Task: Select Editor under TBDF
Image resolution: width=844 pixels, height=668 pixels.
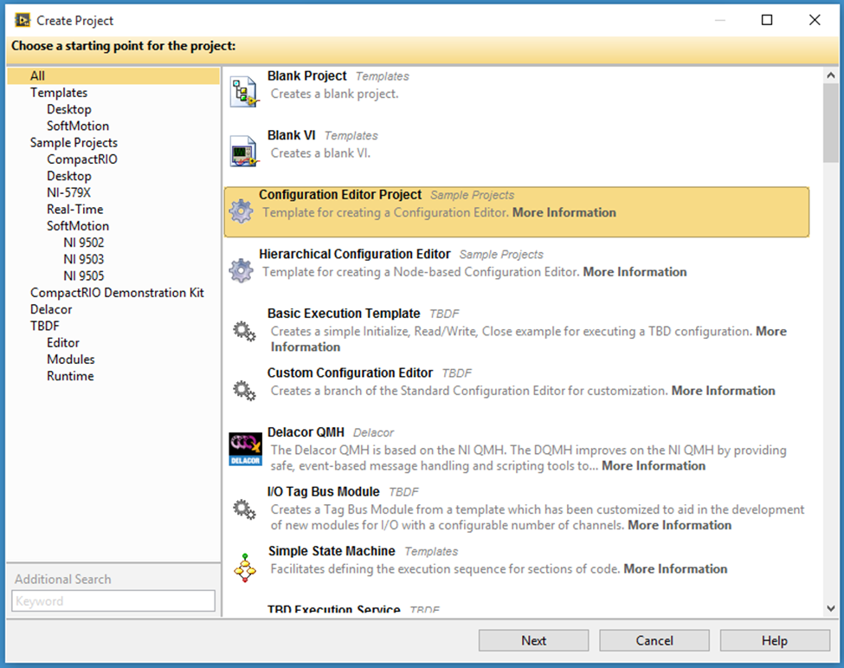Action: pyautogui.click(x=63, y=343)
